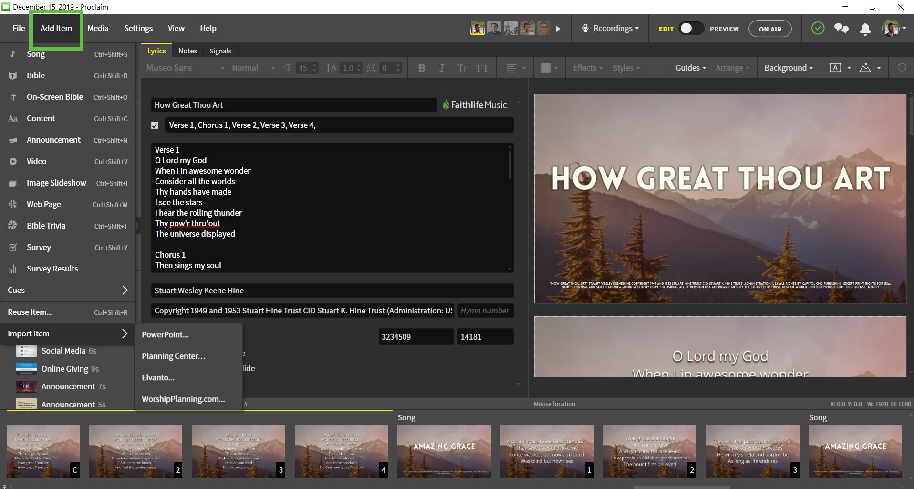Click the Web Page globe icon
The height and width of the screenshot is (489, 914).
coord(13,204)
